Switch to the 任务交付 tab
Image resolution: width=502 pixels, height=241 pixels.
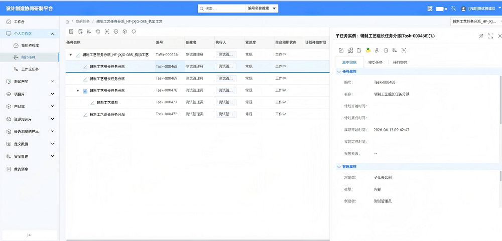point(400,62)
